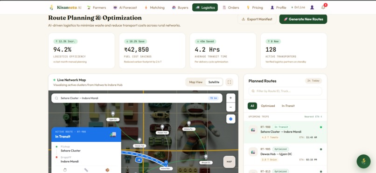The width and height of the screenshot is (376, 173).
Task: Click the Dewas Hub map pin
Action: pos(139,140)
